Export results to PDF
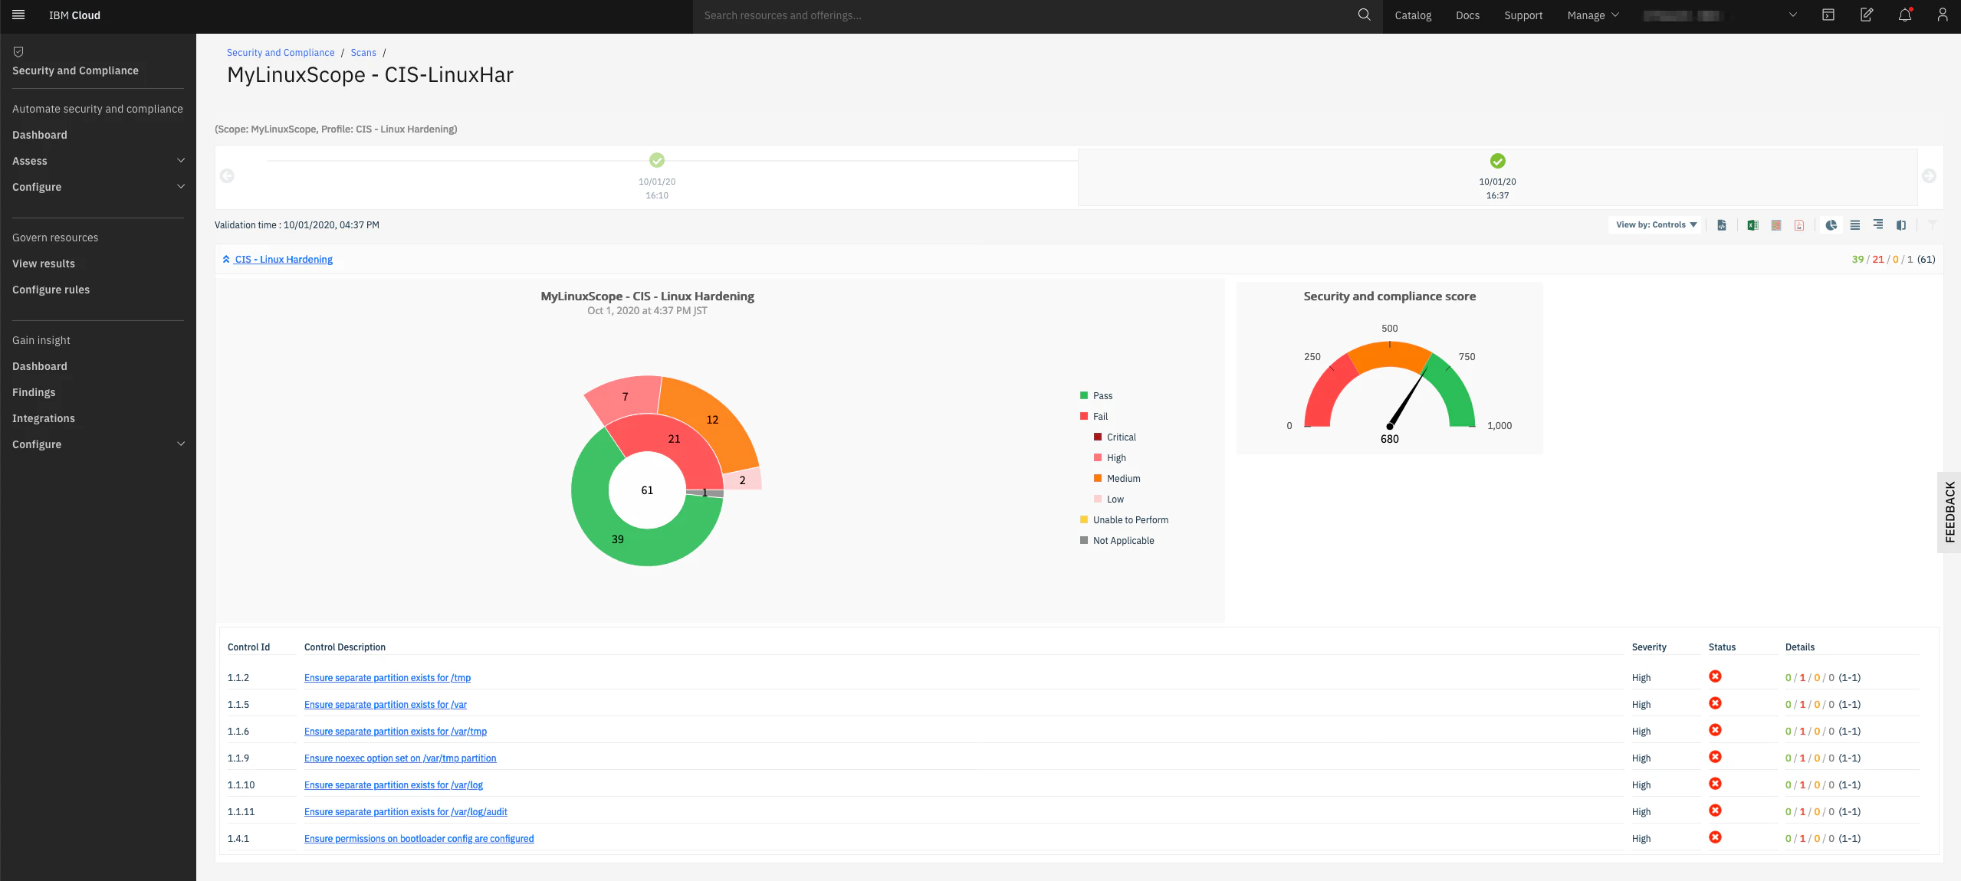The height and width of the screenshot is (881, 1961). pos(1799,225)
